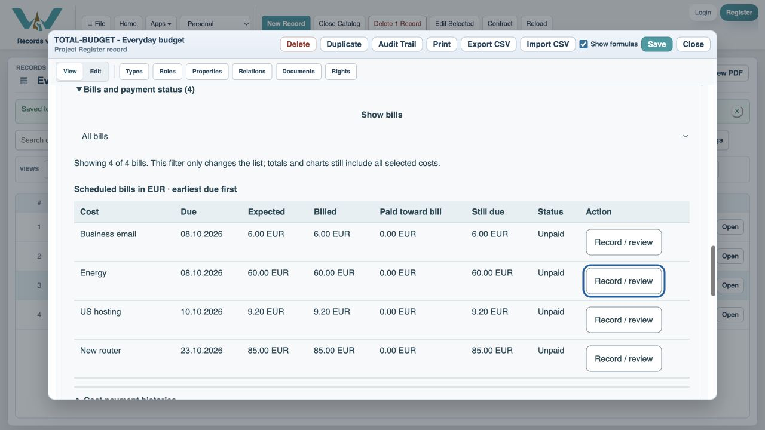Viewport: 765px width, 430px height.
Task: Toggle the Show formulas checkbox
Action: coord(583,44)
